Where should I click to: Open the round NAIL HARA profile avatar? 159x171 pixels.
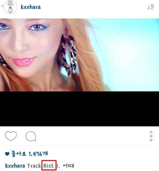tap(10, 7)
